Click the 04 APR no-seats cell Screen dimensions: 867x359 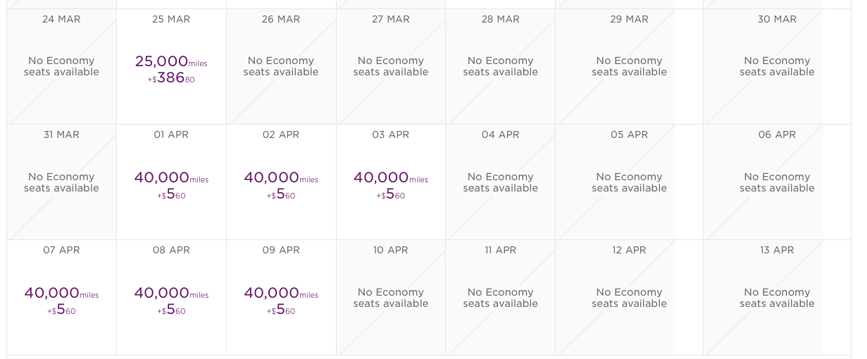501,183
